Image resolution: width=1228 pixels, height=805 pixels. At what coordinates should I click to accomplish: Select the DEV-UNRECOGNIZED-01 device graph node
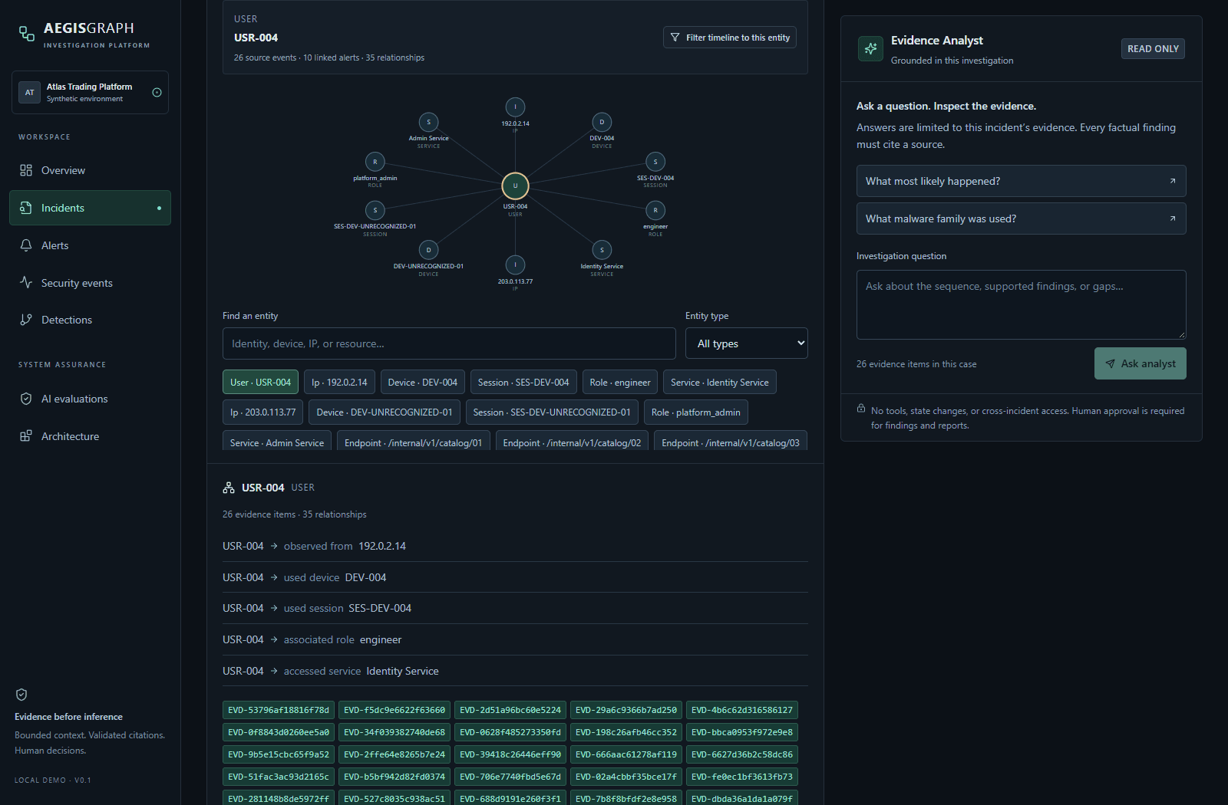(x=428, y=250)
